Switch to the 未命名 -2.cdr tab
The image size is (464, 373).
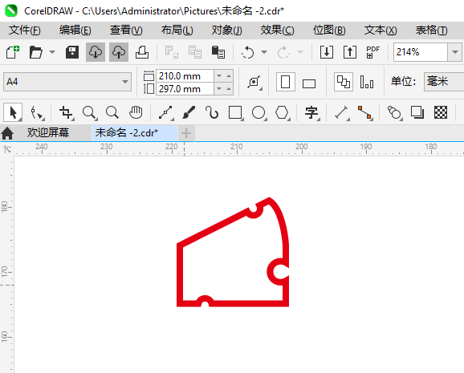tap(135, 133)
